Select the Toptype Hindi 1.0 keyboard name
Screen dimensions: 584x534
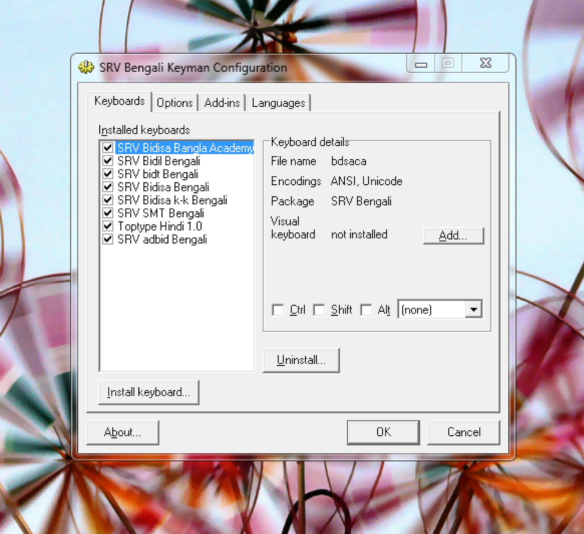click(x=160, y=226)
